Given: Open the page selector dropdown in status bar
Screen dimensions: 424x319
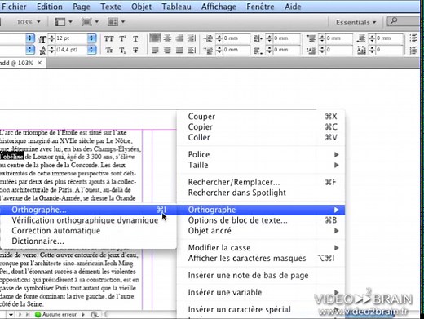Looking at the screenshot, I should (11, 315).
